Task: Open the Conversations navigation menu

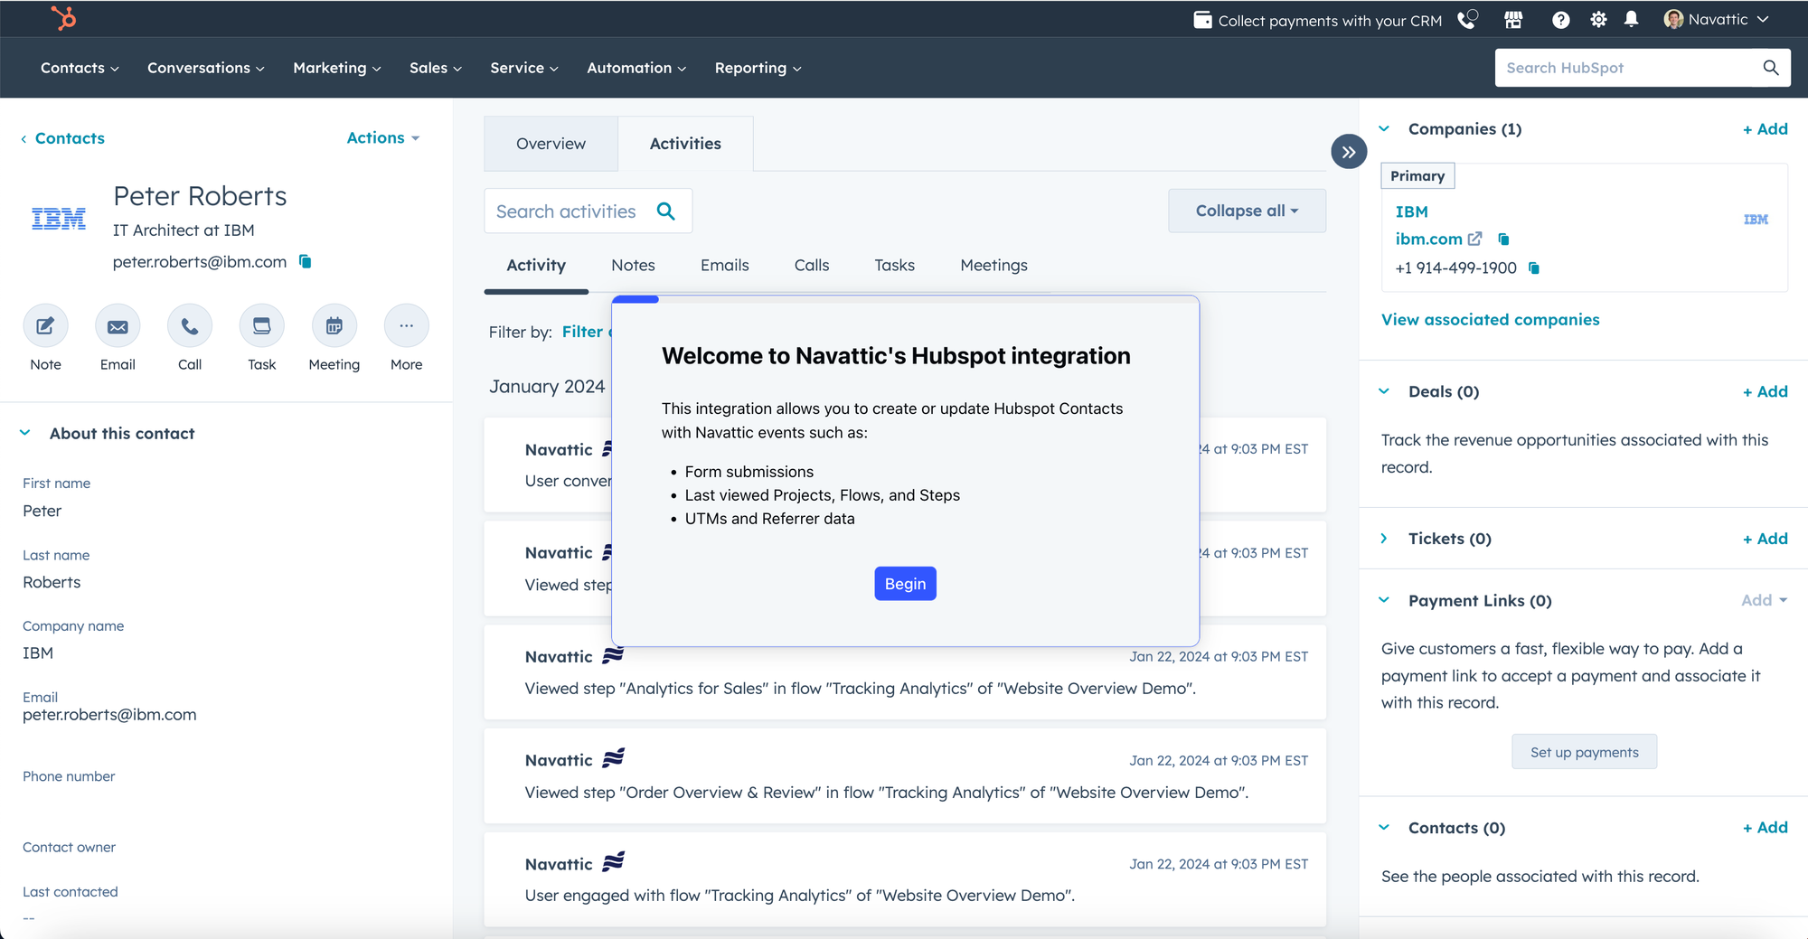Action: pyautogui.click(x=206, y=68)
